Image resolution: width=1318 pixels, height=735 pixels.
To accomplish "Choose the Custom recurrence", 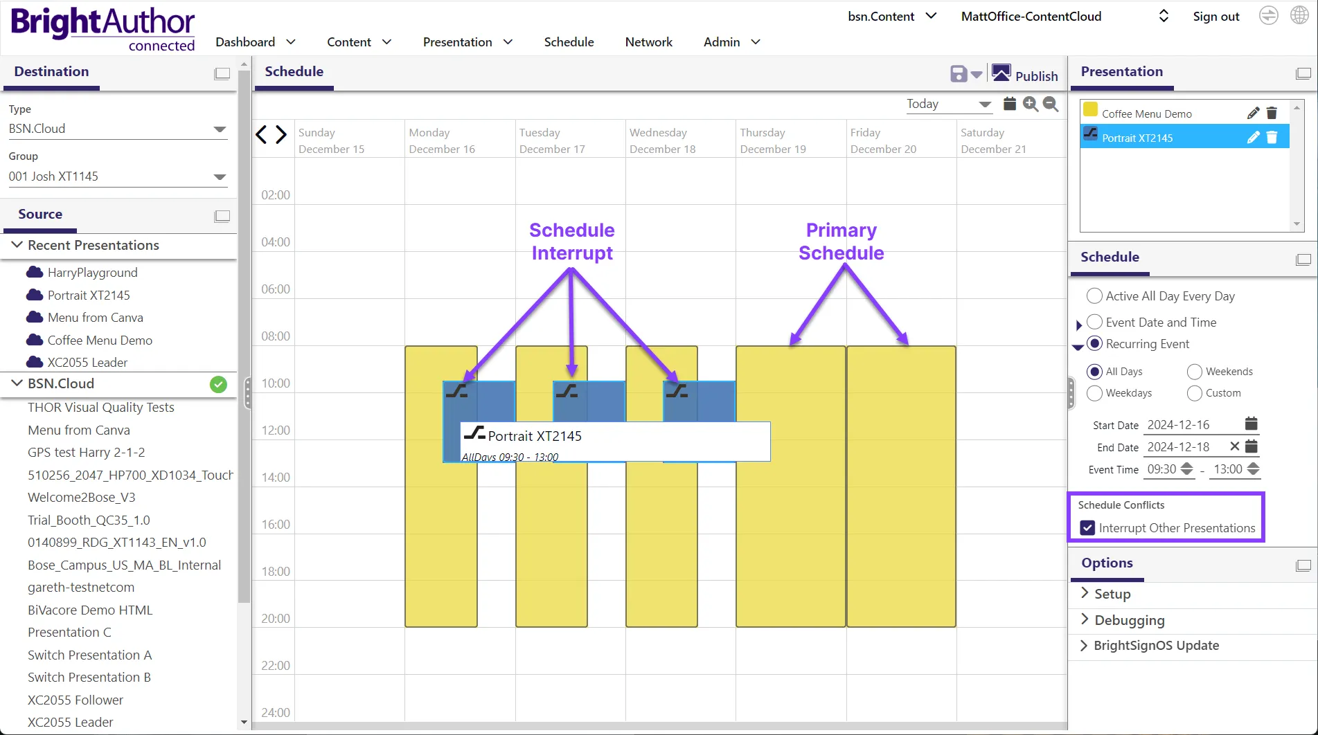I will (1194, 393).
